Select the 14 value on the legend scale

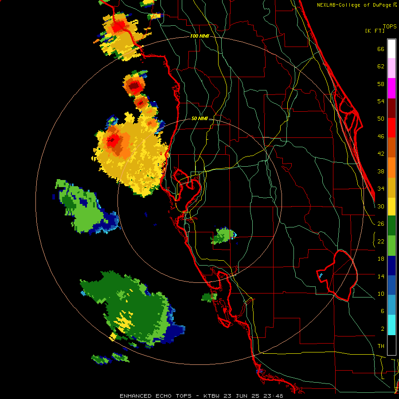(381, 276)
